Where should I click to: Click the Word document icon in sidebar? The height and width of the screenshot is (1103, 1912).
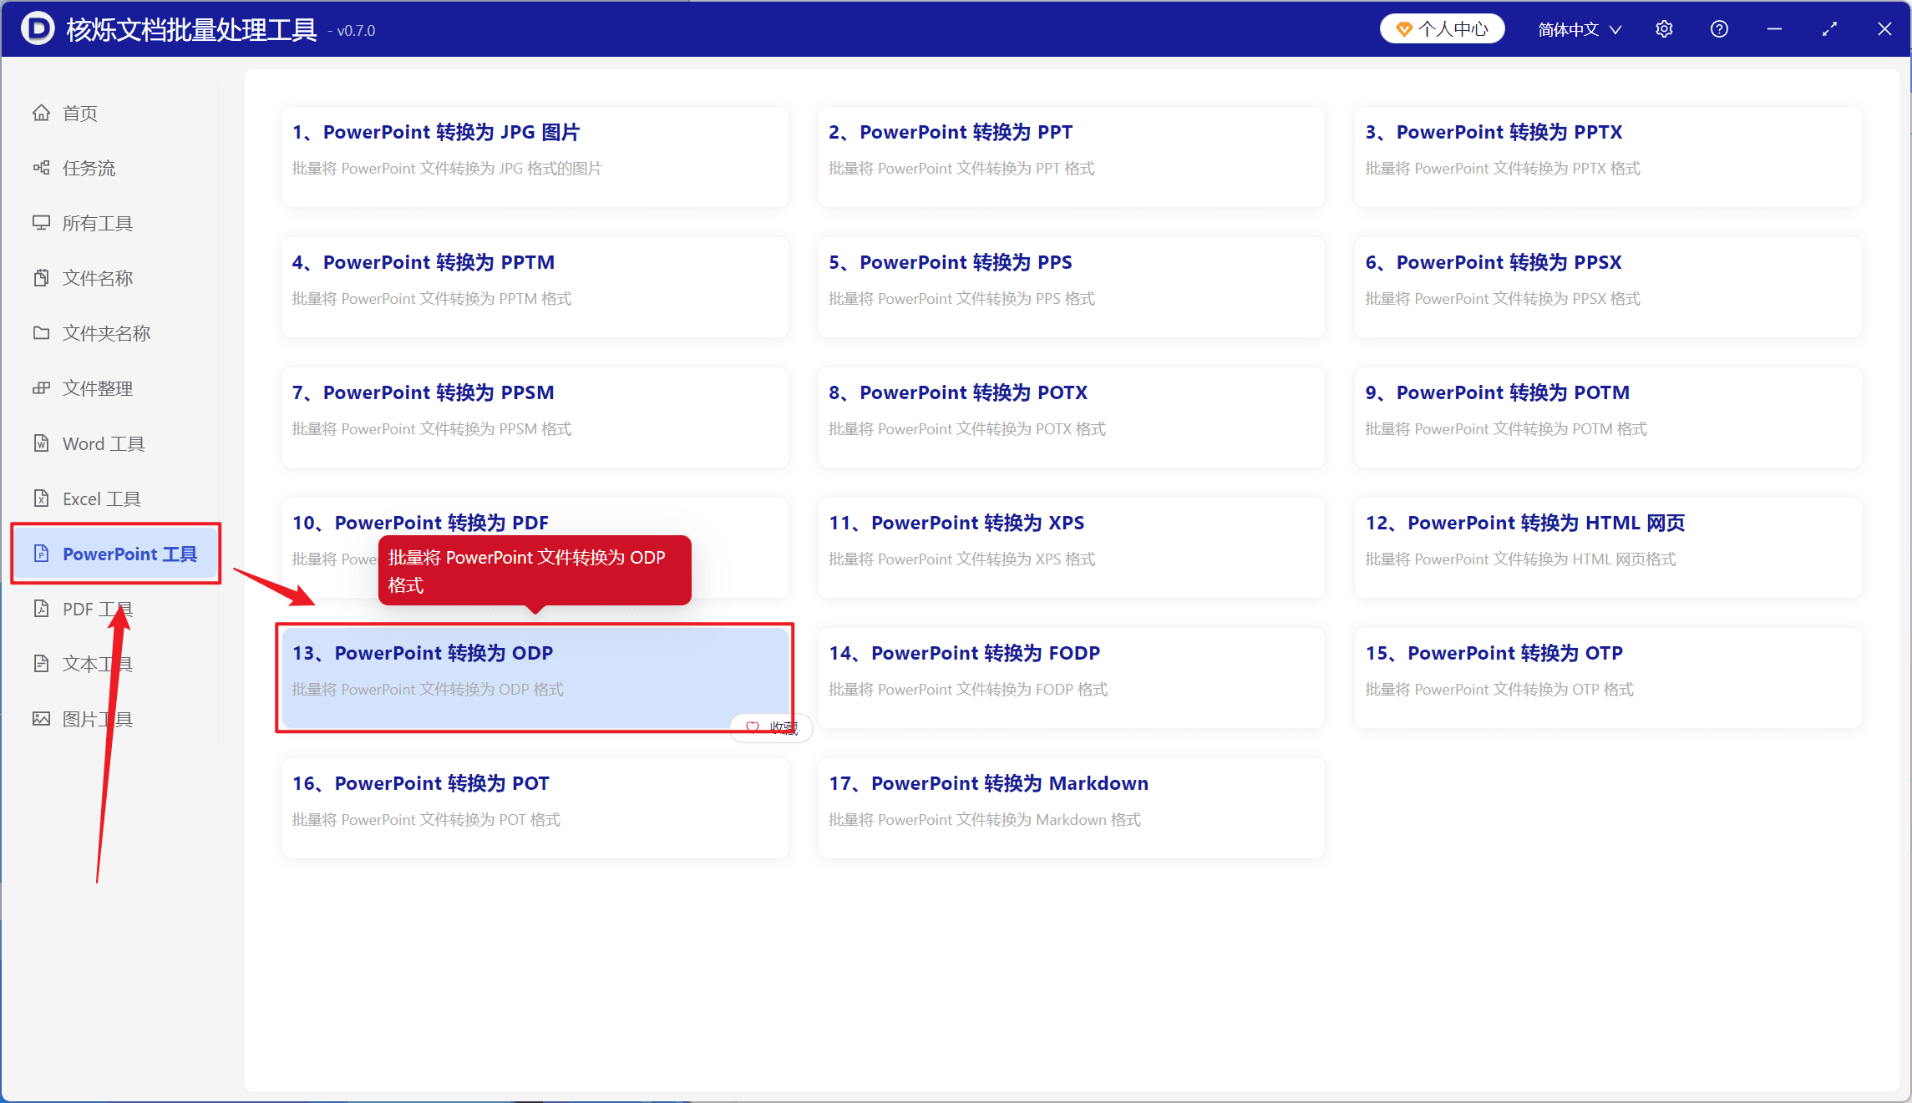[41, 443]
